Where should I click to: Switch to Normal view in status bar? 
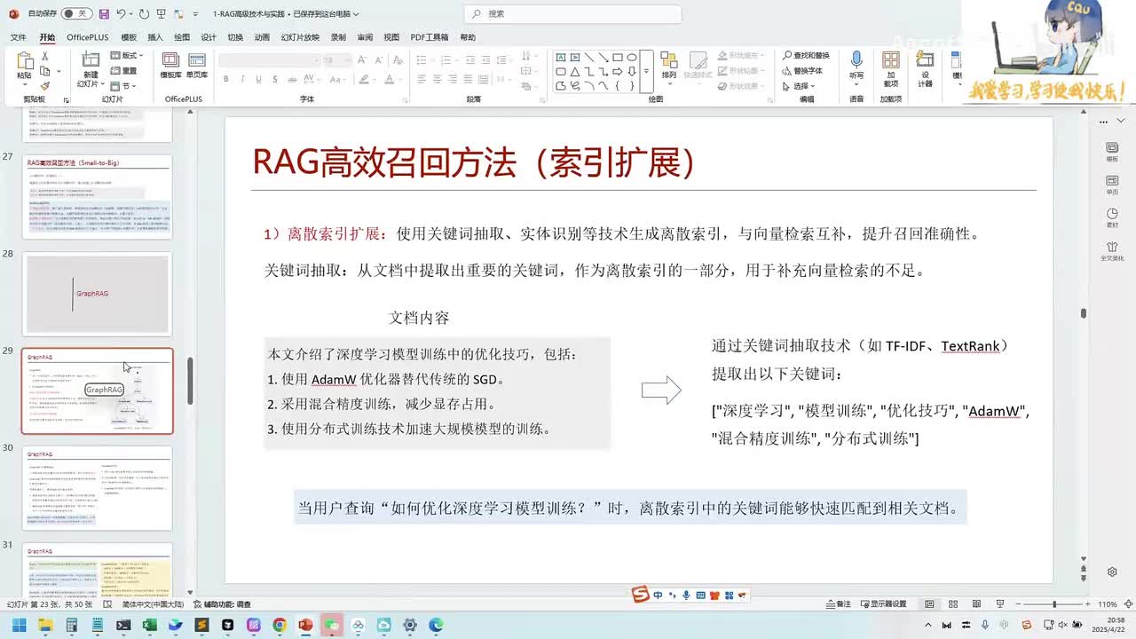(x=929, y=603)
